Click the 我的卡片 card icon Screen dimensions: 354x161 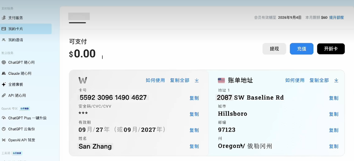point(4,29)
